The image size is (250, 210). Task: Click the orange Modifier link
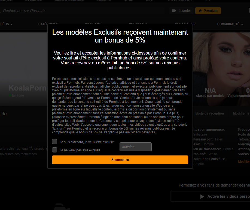coord(244,162)
